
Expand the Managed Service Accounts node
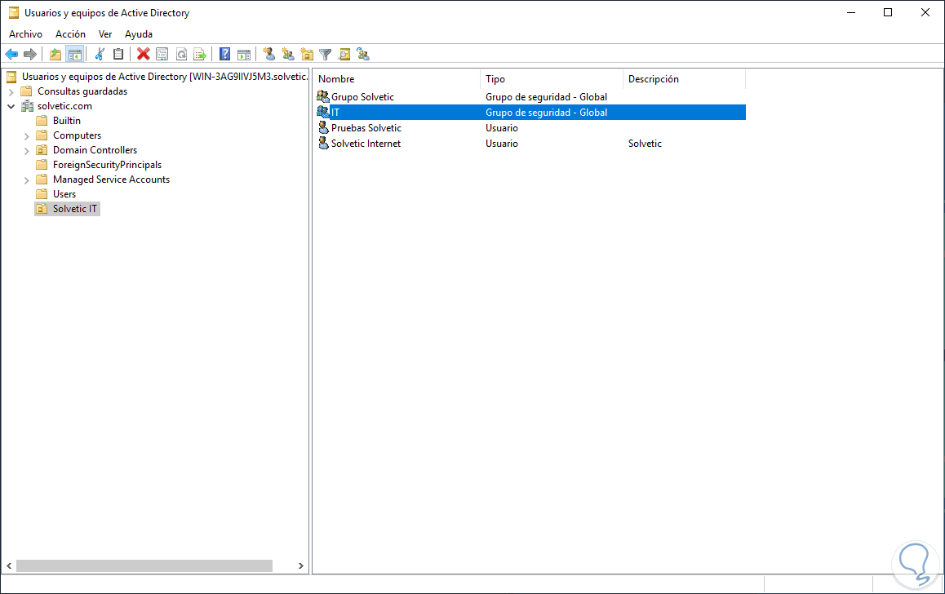tap(26, 180)
